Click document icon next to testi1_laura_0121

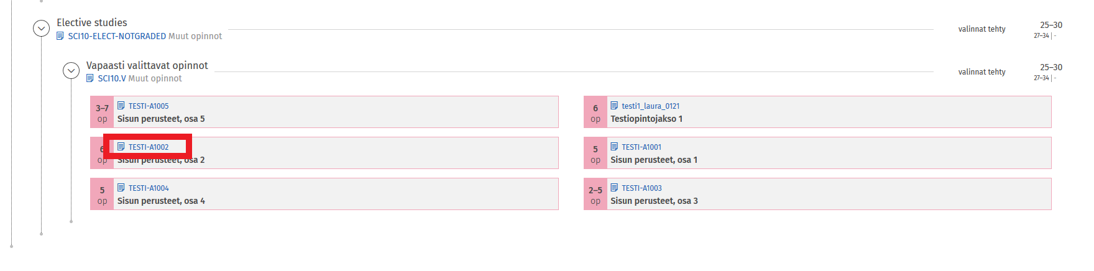614,106
